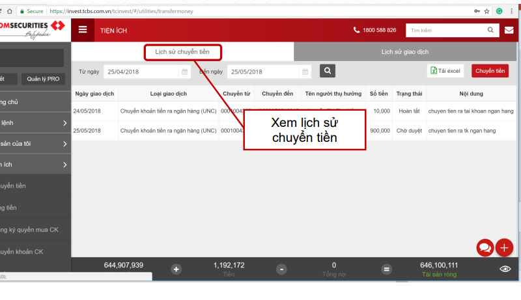Open the Chrome three-dot menu
521x300 pixels.
511,11
